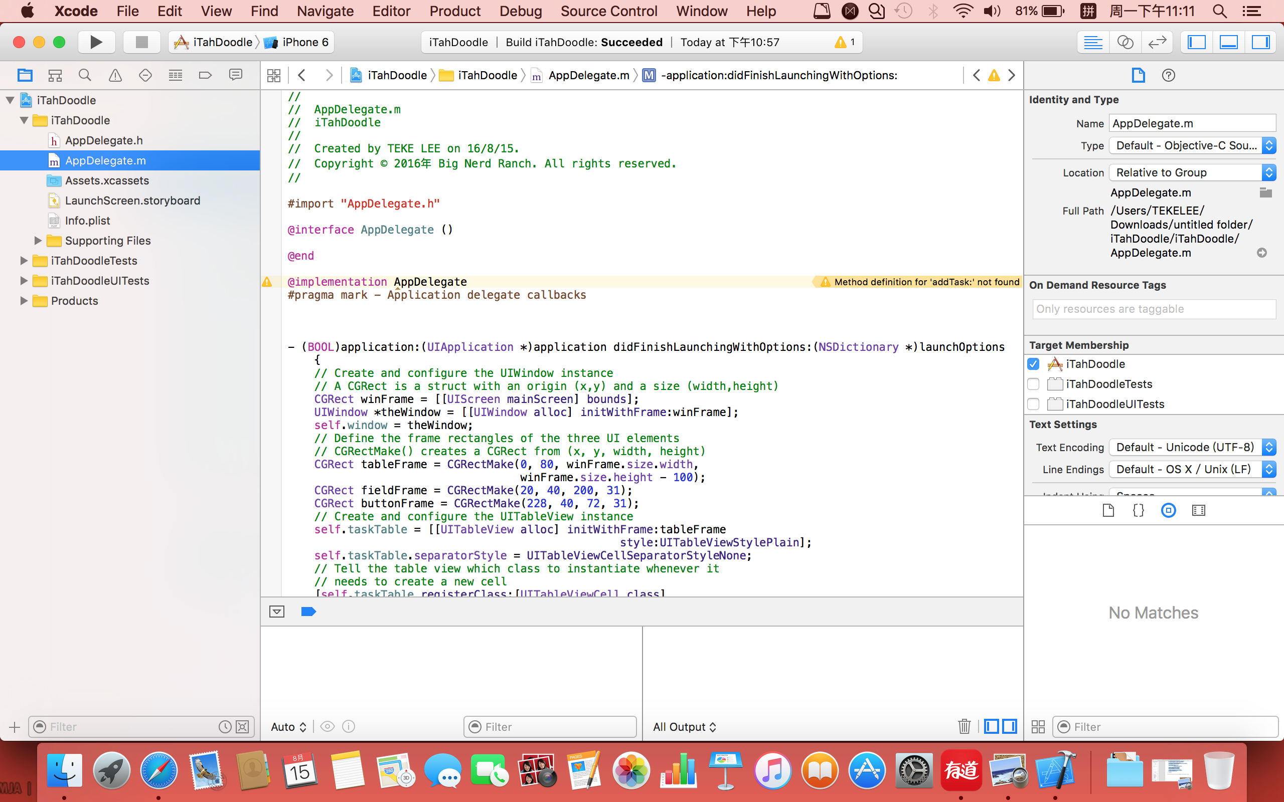
Task: Open the Editor menu
Action: tap(391, 11)
